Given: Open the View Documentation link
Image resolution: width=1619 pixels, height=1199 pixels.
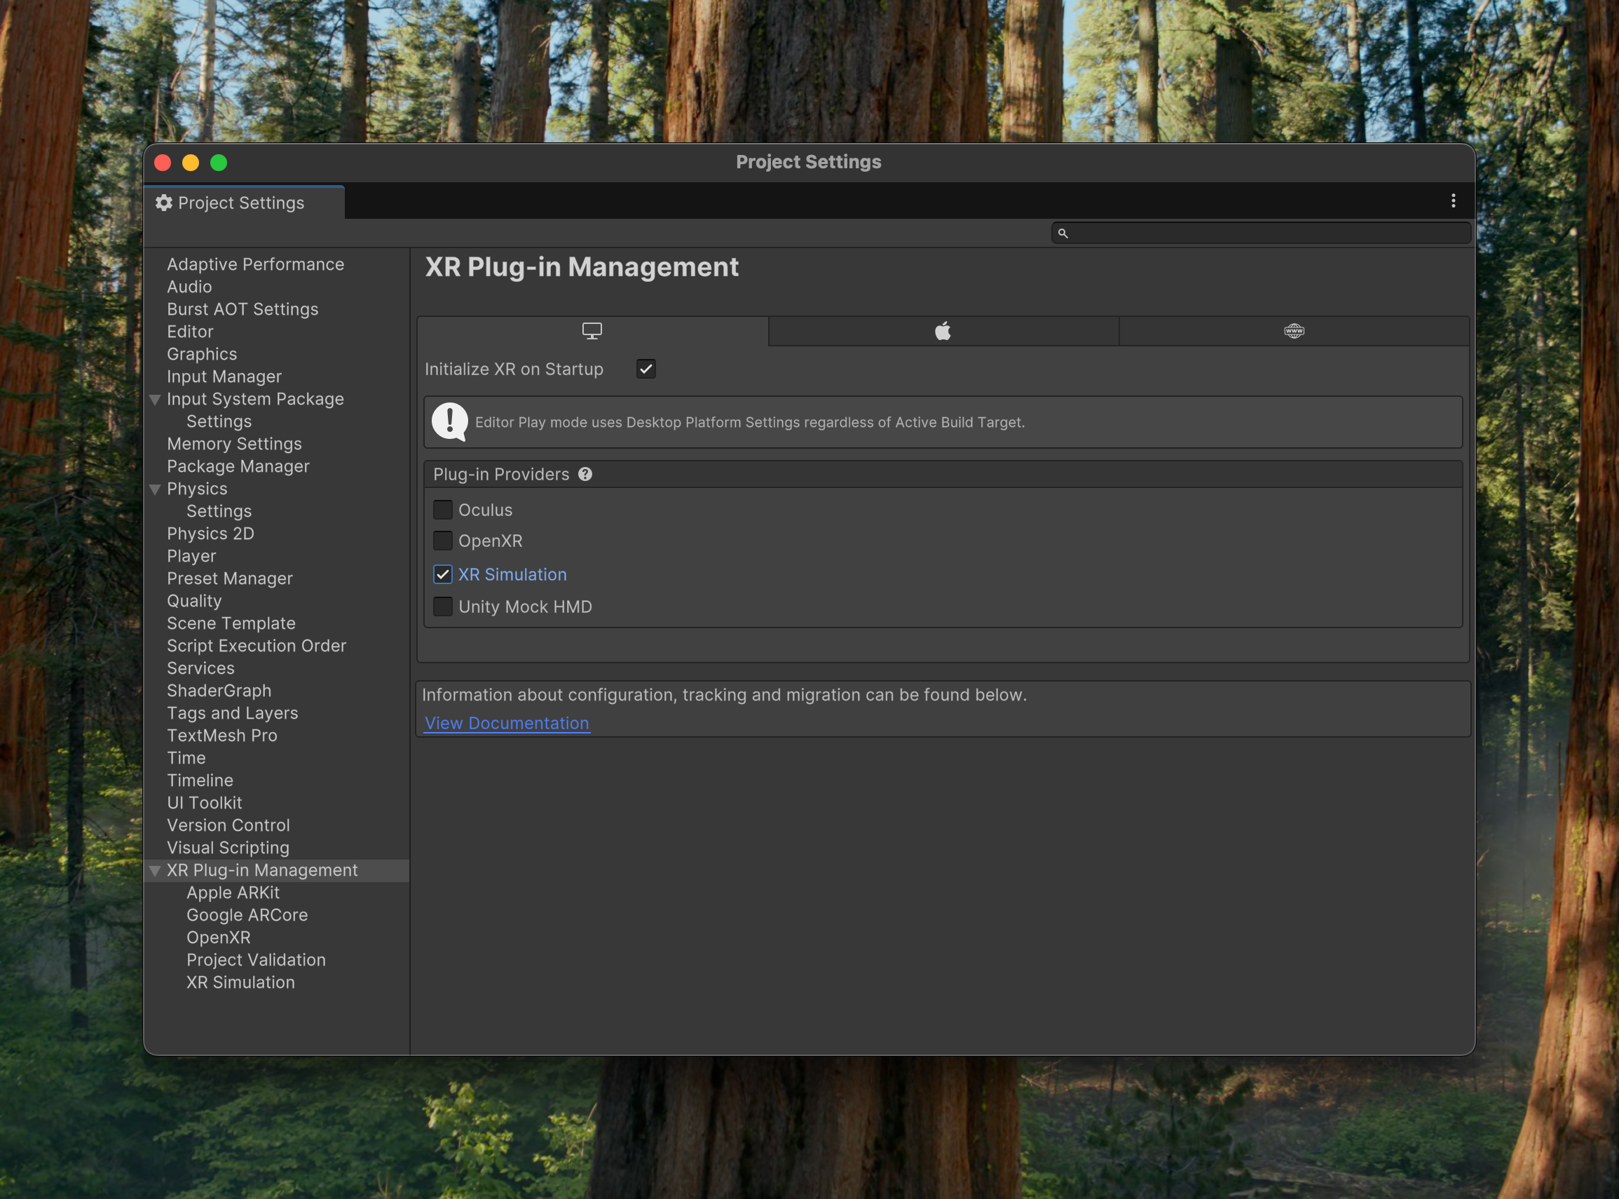Looking at the screenshot, I should click(506, 723).
